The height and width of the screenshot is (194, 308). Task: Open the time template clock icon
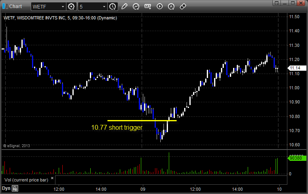point(113,6)
